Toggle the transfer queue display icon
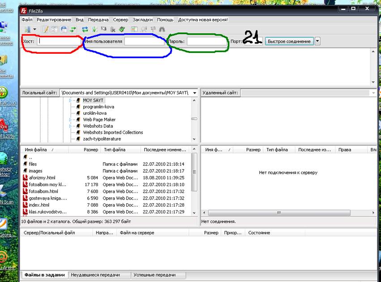The image size is (381, 282). [x=73, y=30]
